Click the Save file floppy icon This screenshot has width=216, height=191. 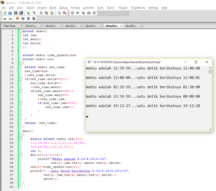16,13
